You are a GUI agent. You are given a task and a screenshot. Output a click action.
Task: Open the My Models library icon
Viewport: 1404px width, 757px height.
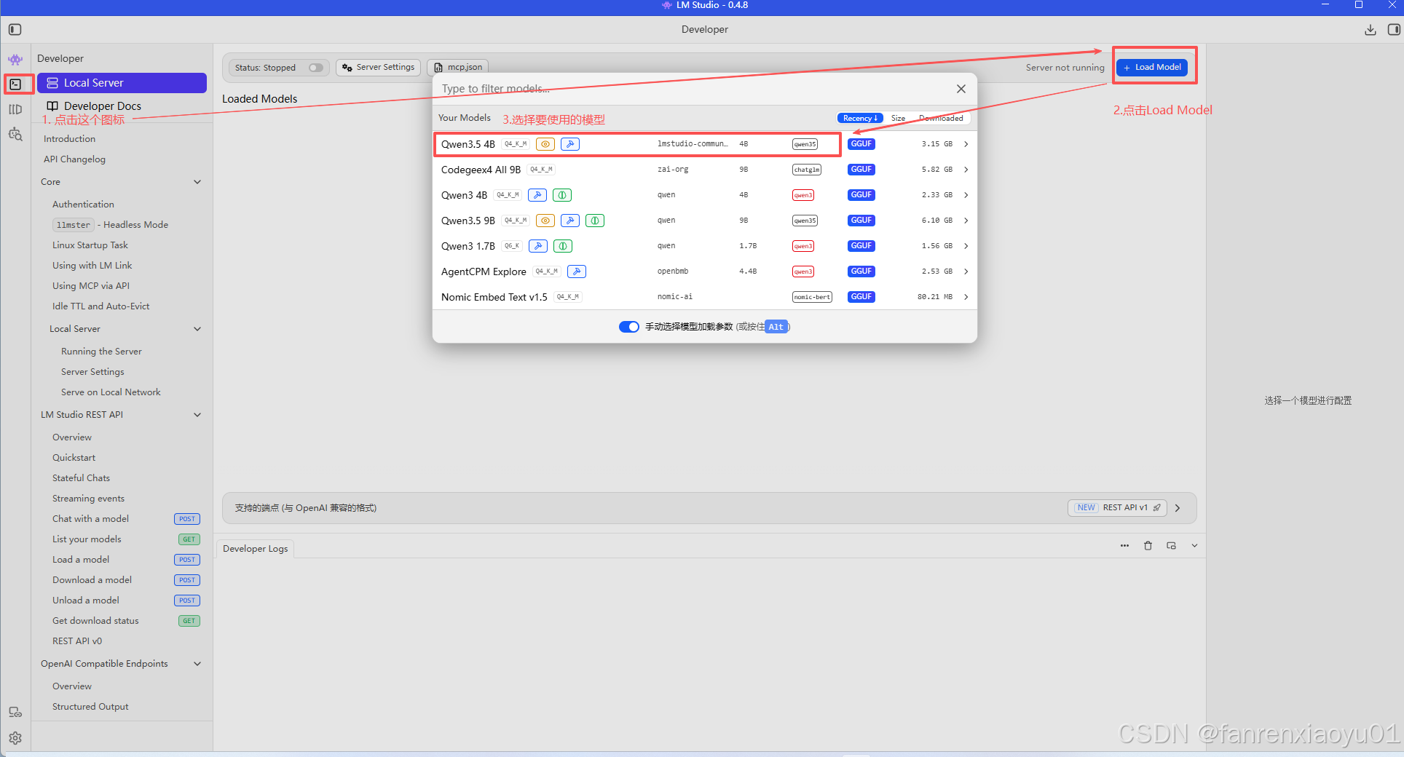click(15, 109)
